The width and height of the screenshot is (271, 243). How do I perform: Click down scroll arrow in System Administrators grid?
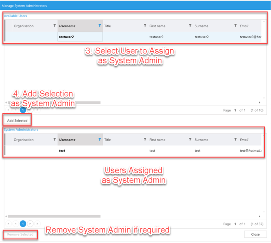[264, 212]
